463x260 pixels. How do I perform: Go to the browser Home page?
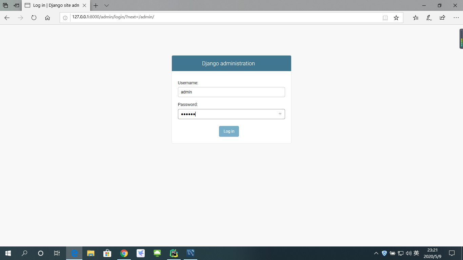(47, 18)
